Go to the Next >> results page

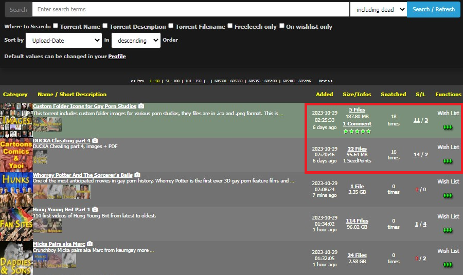click(x=326, y=81)
